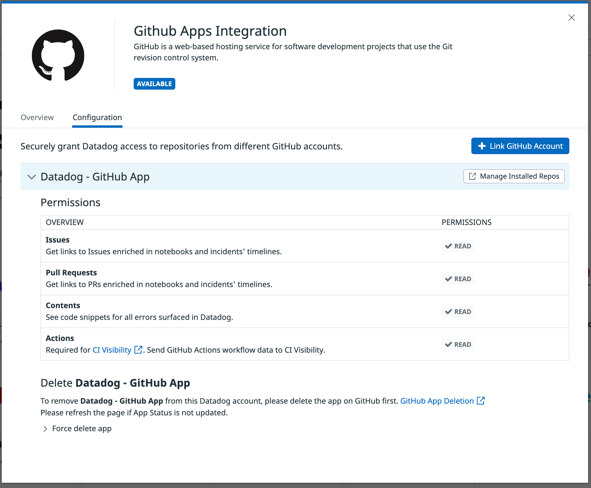This screenshot has height=488, width=591.
Task: Click 'Securely grant Datadog access' text
Action: pyautogui.click(x=181, y=146)
